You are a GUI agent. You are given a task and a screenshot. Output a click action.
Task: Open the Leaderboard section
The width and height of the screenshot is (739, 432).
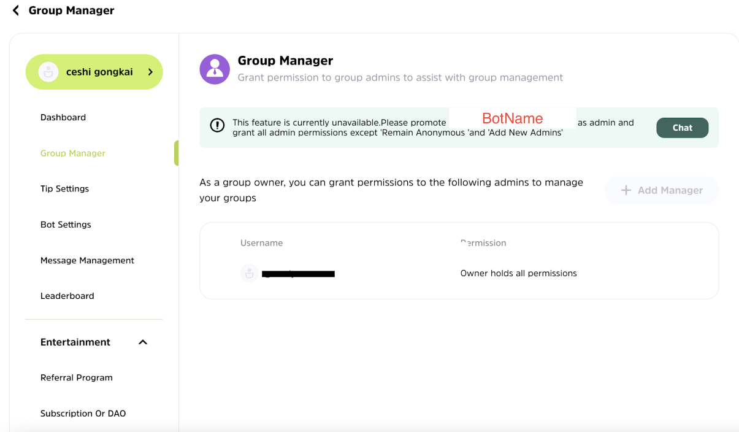click(67, 296)
